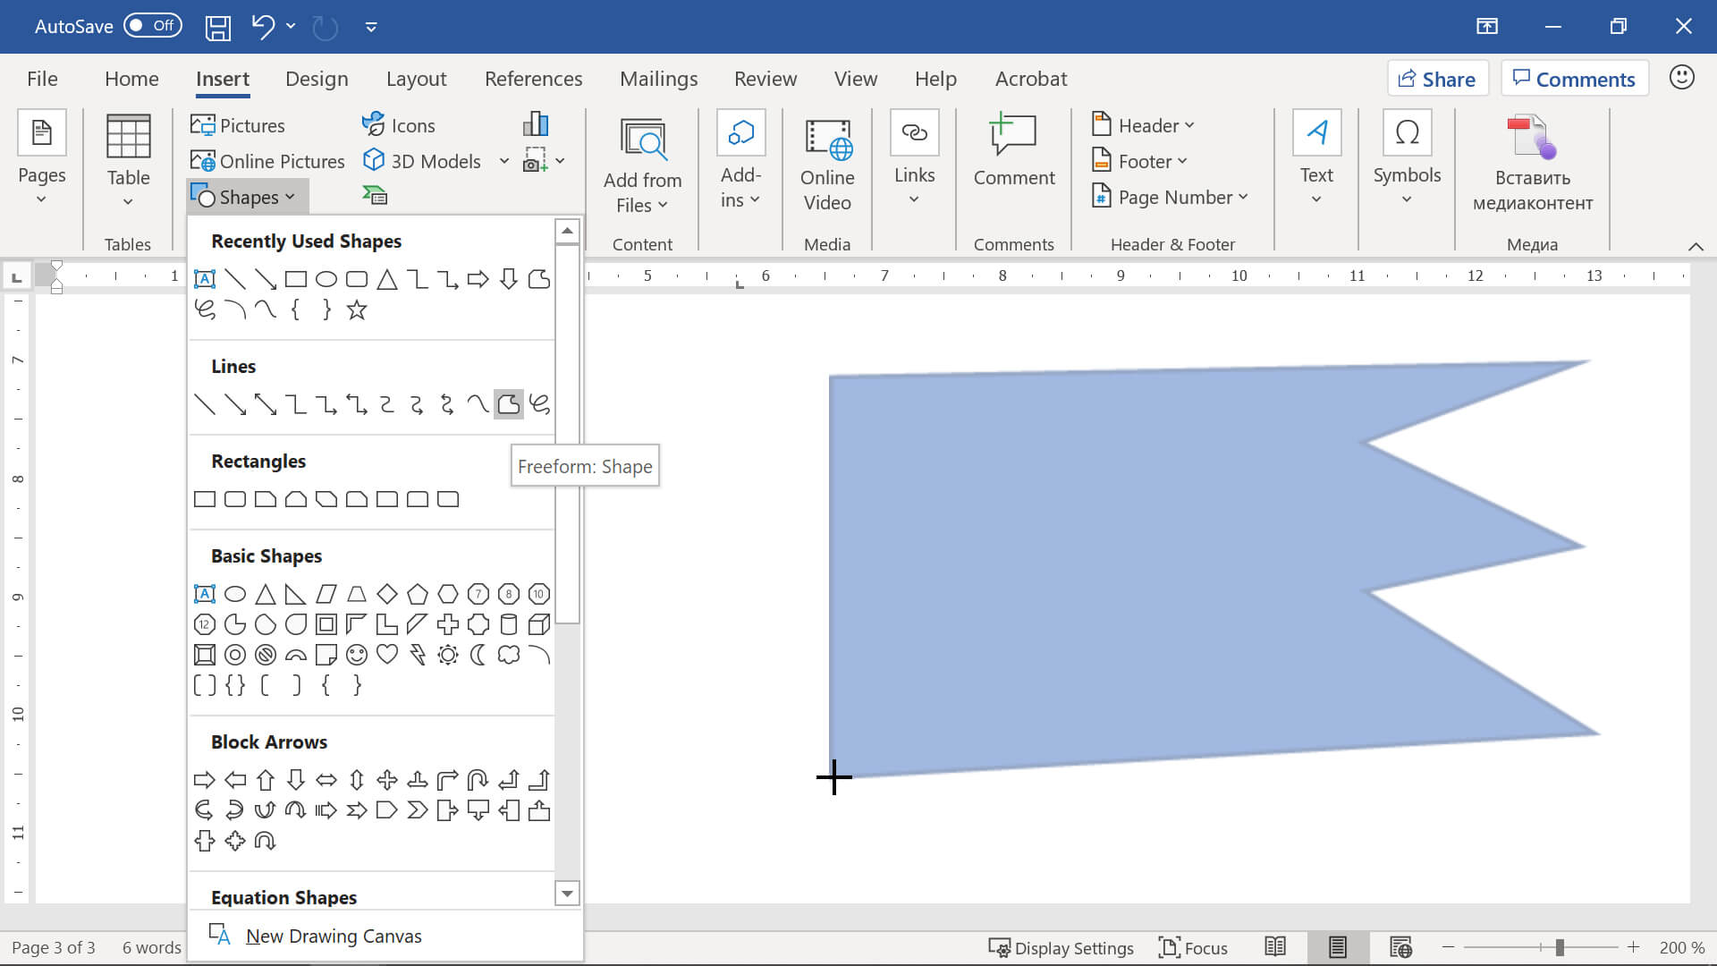This screenshot has width=1717, height=966.
Task: Collapse the ribbon with the chevron
Action: pos(1695,246)
